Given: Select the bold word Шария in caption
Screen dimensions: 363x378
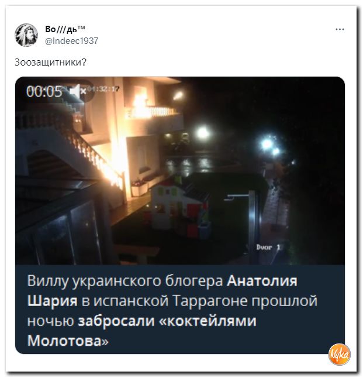Looking at the screenshot, I should click(52, 301).
